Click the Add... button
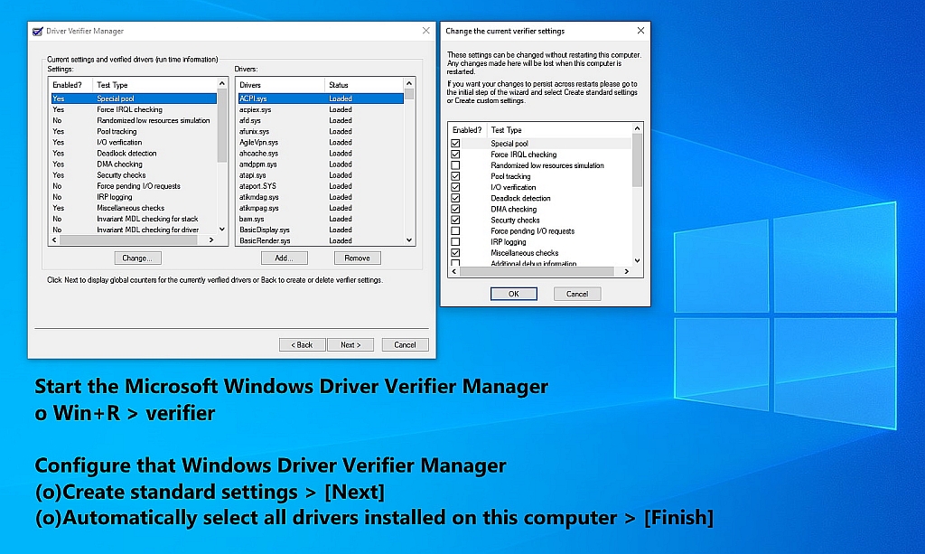The image size is (925, 554). click(285, 258)
